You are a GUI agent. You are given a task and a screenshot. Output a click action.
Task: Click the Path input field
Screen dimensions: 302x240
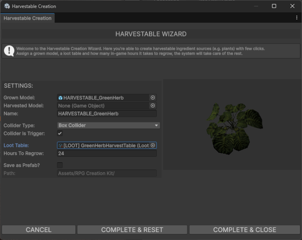107,173
